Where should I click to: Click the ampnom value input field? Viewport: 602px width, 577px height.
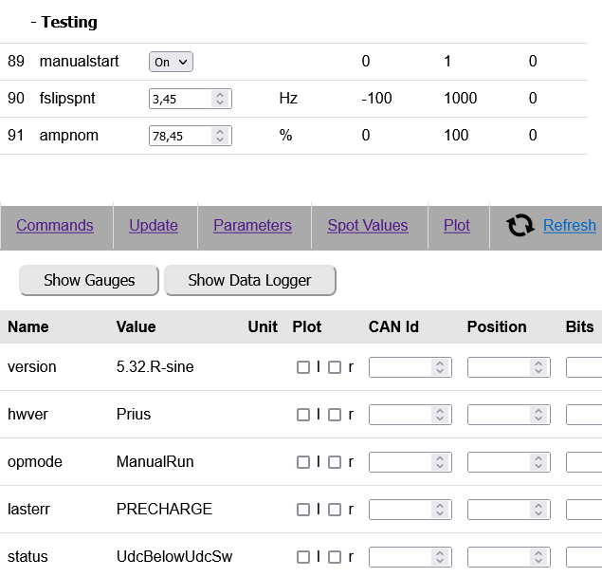[x=180, y=136]
